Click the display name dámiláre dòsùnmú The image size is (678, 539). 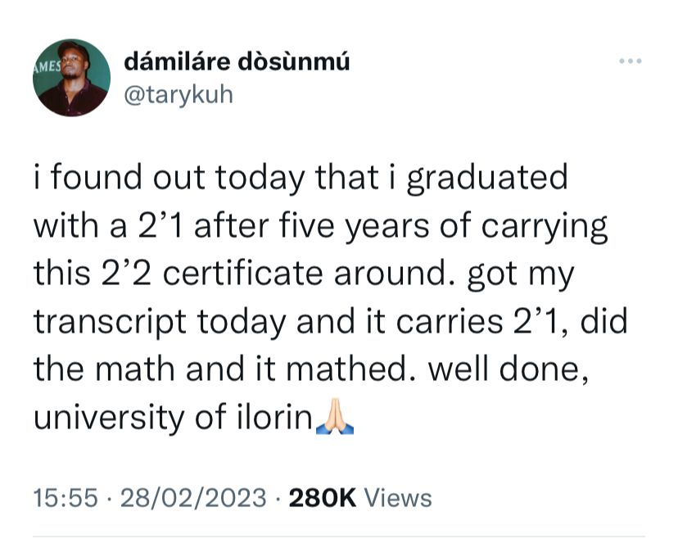[237, 62]
